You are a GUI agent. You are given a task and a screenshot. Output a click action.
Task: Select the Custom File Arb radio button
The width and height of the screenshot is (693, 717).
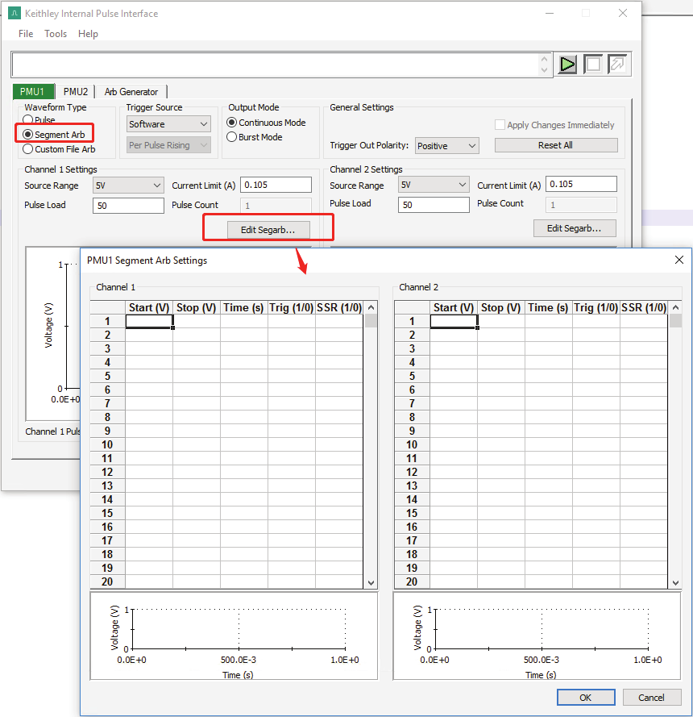click(x=28, y=149)
